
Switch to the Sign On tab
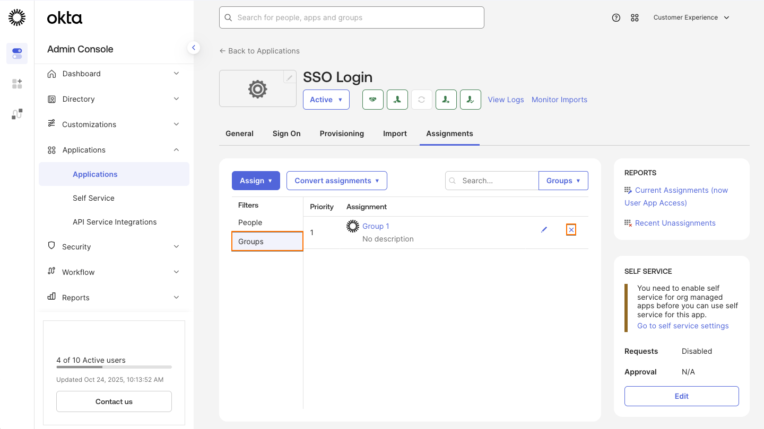pyautogui.click(x=286, y=133)
